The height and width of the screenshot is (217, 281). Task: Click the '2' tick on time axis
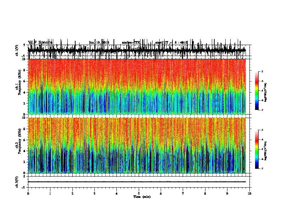[x=72, y=194]
